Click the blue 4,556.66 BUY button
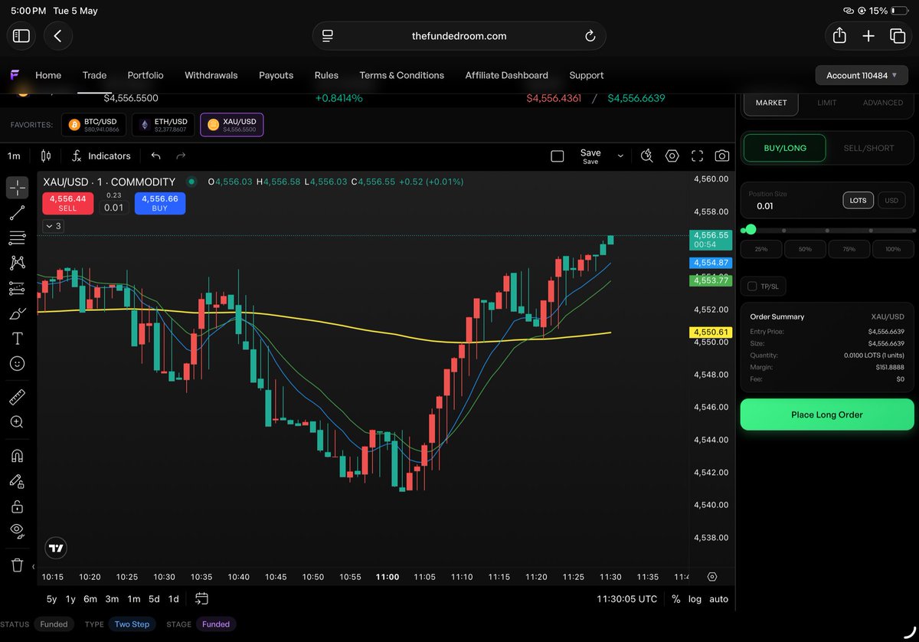The width and height of the screenshot is (919, 642). coord(159,203)
